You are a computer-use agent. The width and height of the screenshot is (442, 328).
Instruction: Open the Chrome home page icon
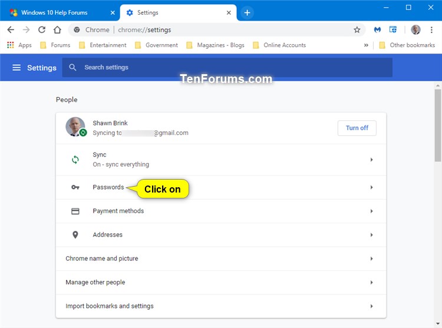pos(57,30)
